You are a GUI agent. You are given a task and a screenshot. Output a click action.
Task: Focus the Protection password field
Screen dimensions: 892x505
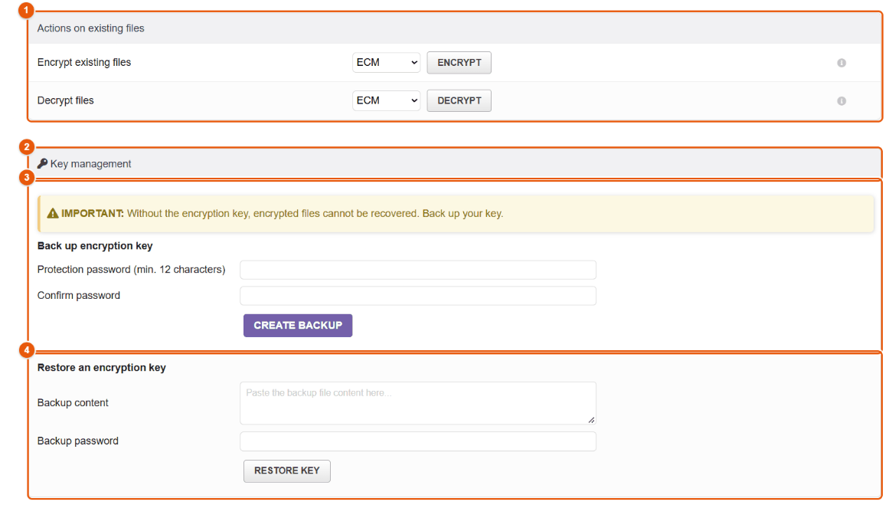pos(418,270)
